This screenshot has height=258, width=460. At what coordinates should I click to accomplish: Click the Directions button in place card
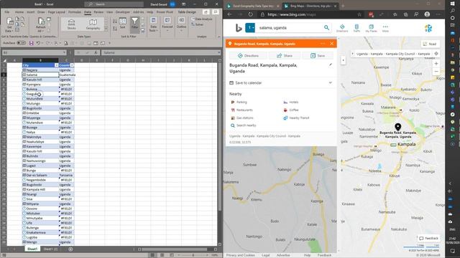tap(248, 56)
